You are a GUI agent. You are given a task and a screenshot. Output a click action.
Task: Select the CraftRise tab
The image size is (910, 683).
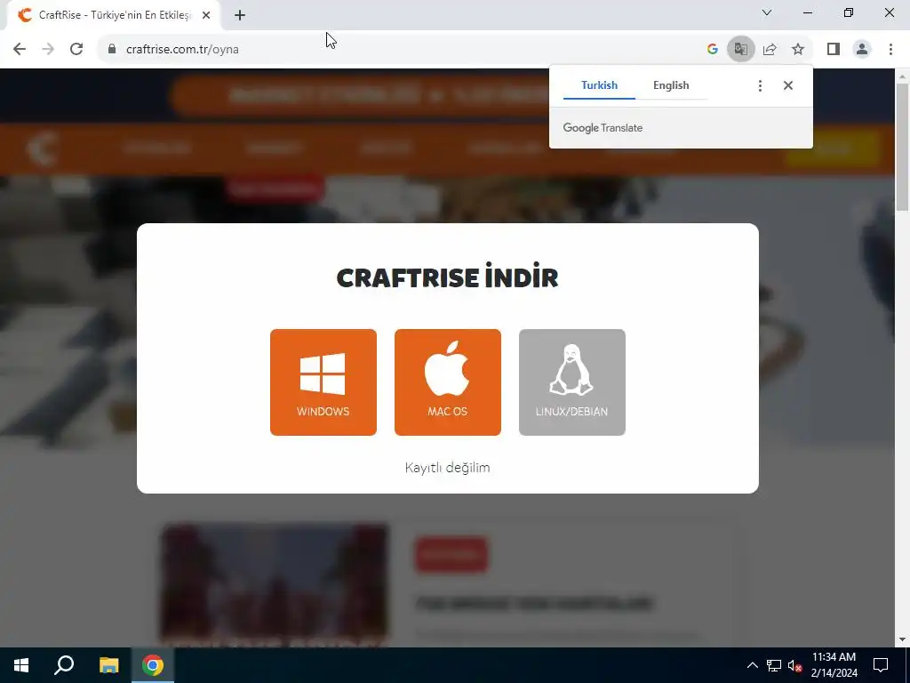pyautogui.click(x=113, y=15)
